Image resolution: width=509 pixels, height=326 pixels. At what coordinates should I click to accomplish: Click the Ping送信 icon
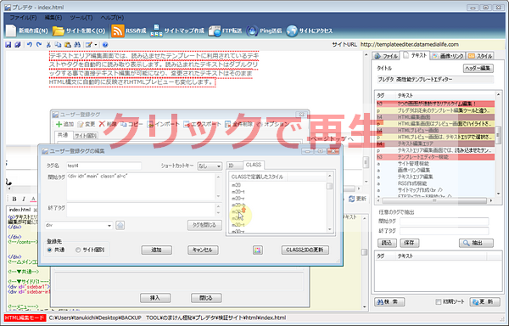click(252, 31)
